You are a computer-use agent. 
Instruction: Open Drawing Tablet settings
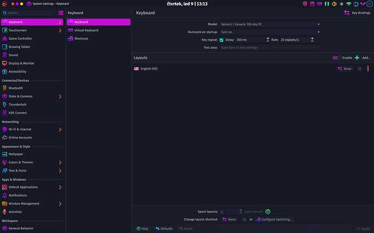click(32, 47)
